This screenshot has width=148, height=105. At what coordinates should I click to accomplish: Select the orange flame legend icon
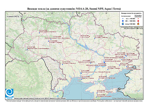coord(138,24)
